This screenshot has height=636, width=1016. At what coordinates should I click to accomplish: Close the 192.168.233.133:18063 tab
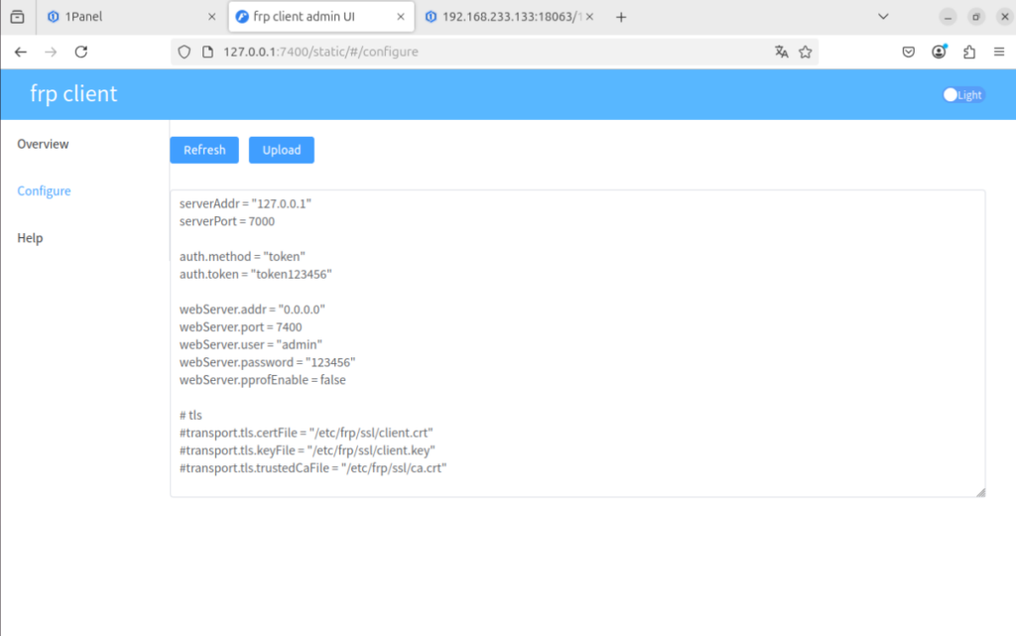589,17
